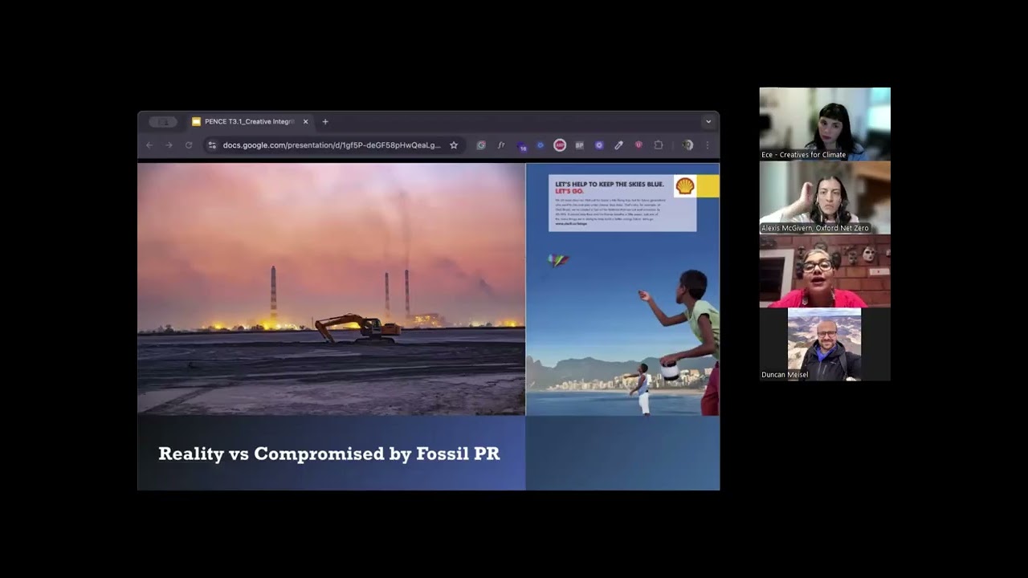The image size is (1028, 578).
Task: Bookmark this page with the star icon
Action: [454, 145]
